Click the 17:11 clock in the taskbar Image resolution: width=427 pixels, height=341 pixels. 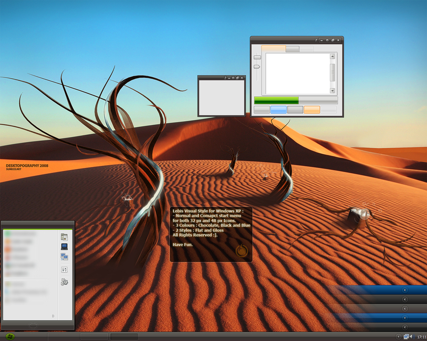pyautogui.click(x=422, y=337)
